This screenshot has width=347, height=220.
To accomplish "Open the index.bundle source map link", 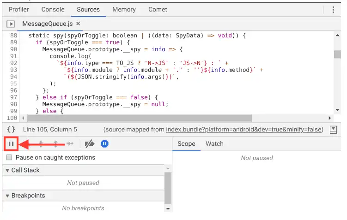I will [x=244, y=130].
